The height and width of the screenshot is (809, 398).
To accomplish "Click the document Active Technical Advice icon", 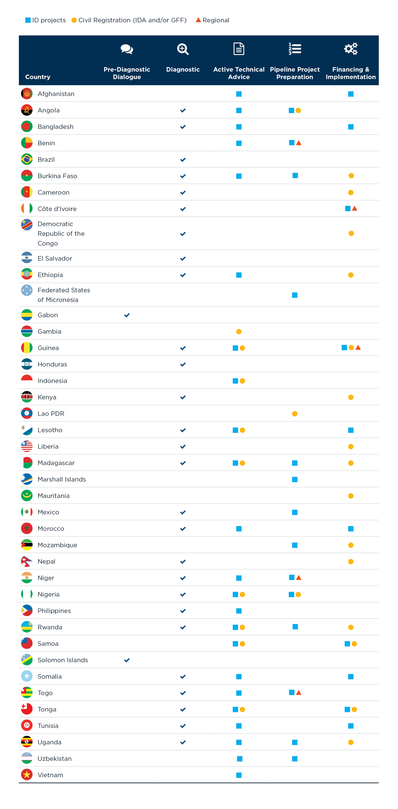I will point(239,49).
